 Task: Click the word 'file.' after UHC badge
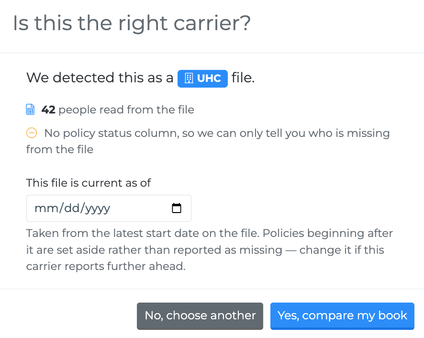(x=243, y=78)
